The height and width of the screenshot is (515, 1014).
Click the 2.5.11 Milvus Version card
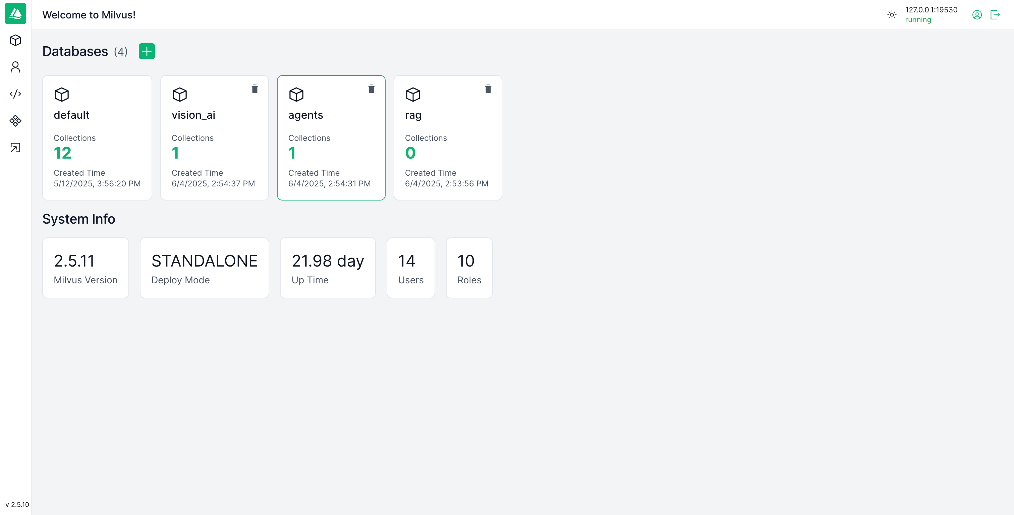click(x=86, y=268)
